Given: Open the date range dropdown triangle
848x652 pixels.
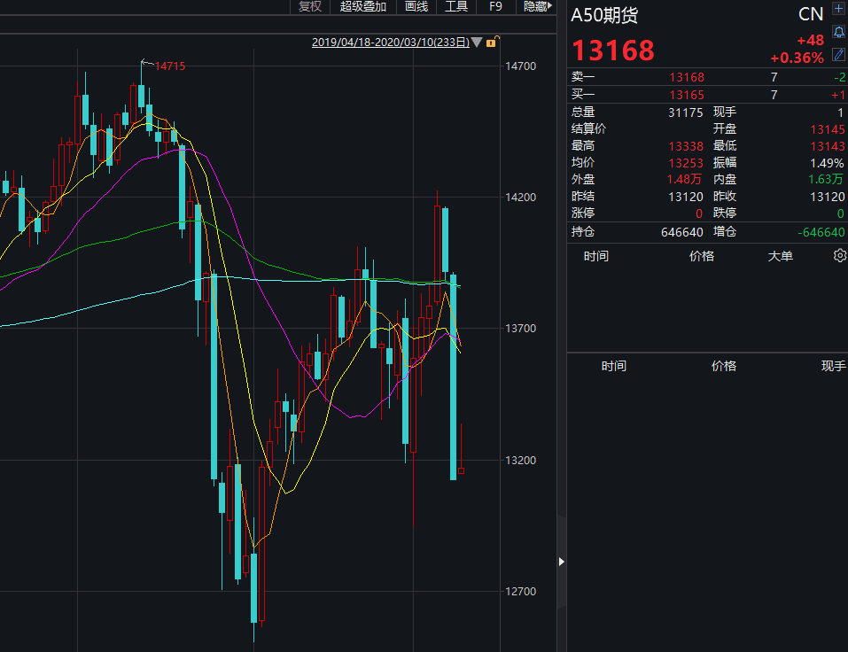Looking at the screenshot, I should [477, 43].
